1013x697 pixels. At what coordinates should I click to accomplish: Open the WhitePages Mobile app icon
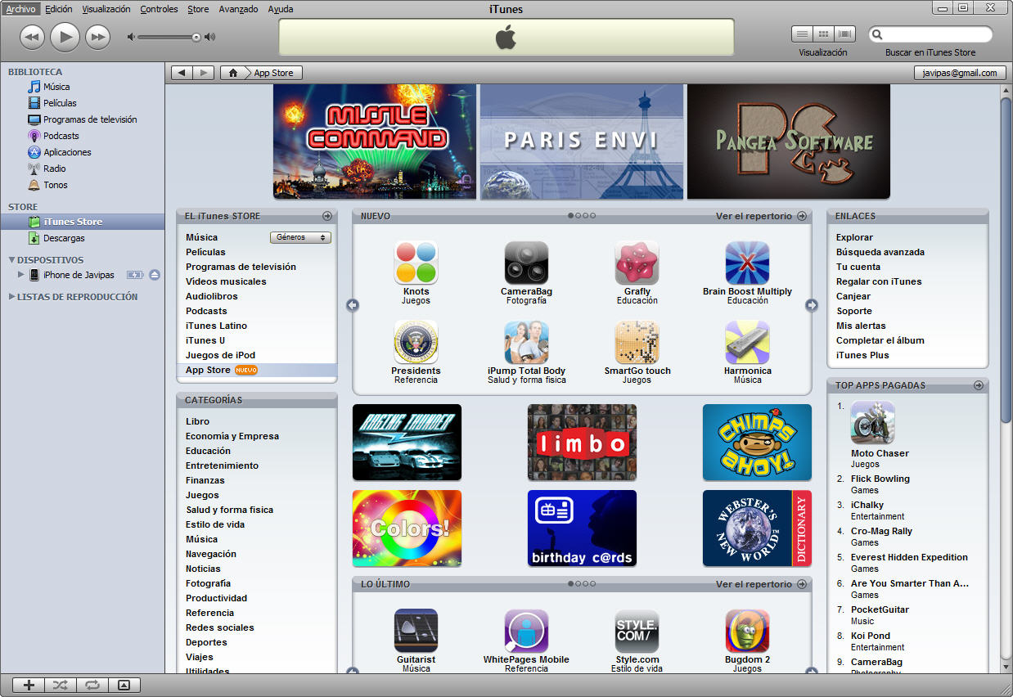coord(526,631)
